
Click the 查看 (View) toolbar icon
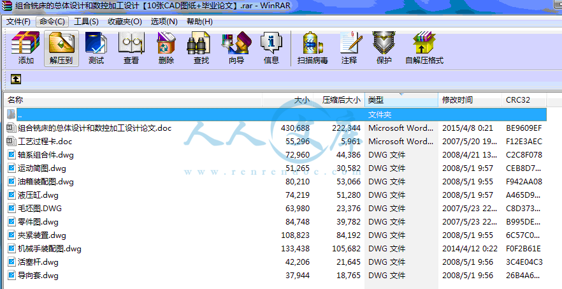pyautogui.click(x=131, y=43)
